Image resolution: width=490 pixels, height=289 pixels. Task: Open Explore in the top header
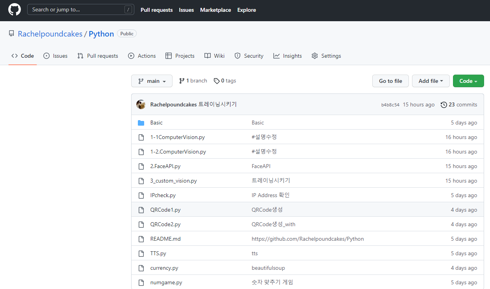[247, 10]
